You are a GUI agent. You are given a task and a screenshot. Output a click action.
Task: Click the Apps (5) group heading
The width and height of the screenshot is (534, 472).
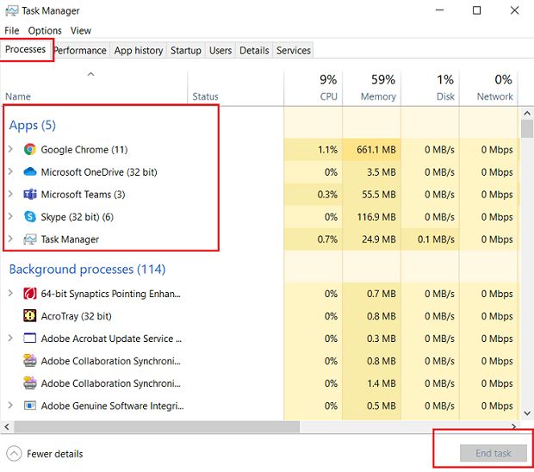click(x=33, y=126)
